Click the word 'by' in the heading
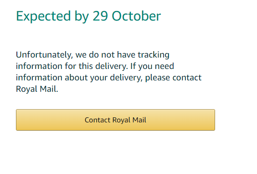The width and height of the screenshot is (257, 174). click(82, 17)
